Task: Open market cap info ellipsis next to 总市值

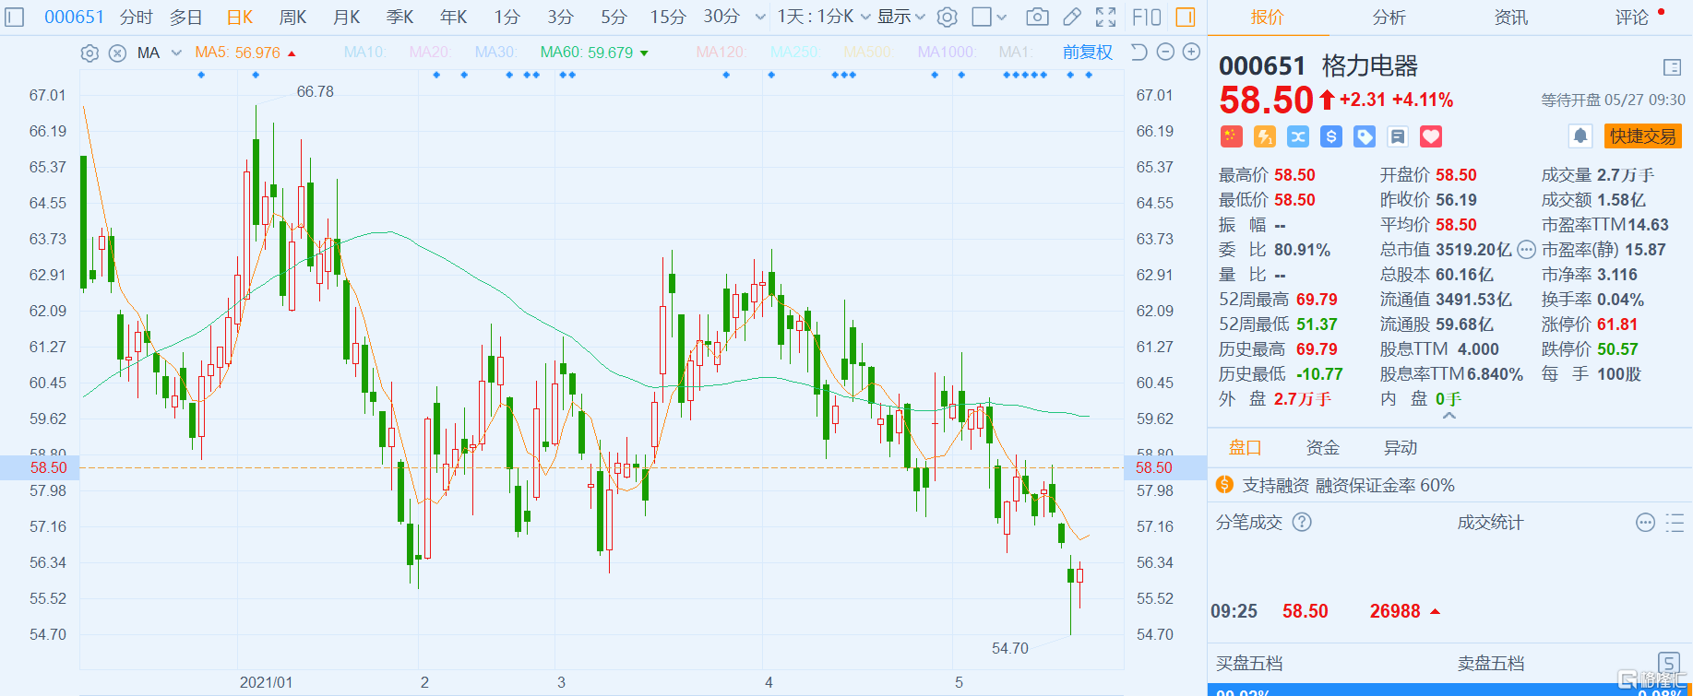Action: click(1527, 249)
